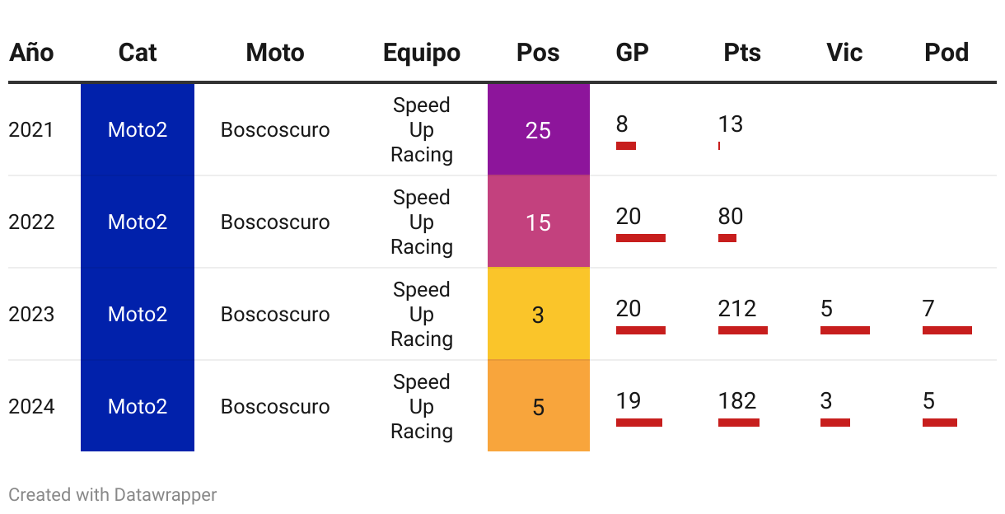Click the Vic column header

point(844,53)
